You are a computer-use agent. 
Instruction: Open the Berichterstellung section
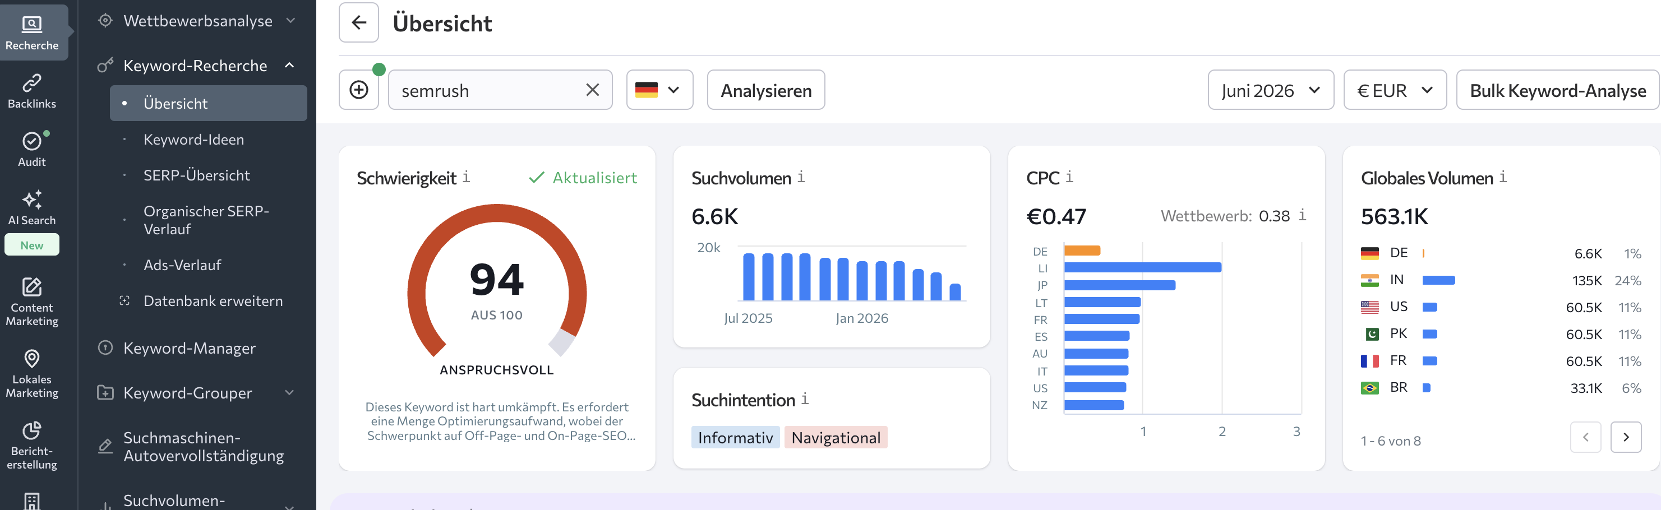click(32, 445)
